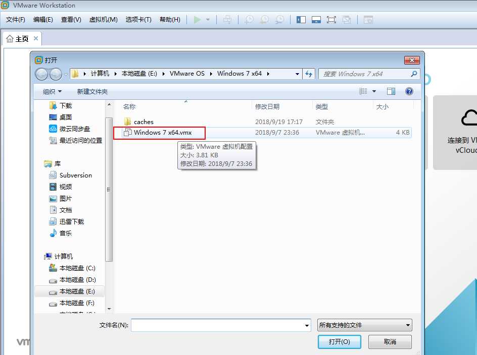Image resolution: width=477 pixels, height=355 pixels.
Task: Open the 所有支持的文件 file type dropdown
Action: 364,325
